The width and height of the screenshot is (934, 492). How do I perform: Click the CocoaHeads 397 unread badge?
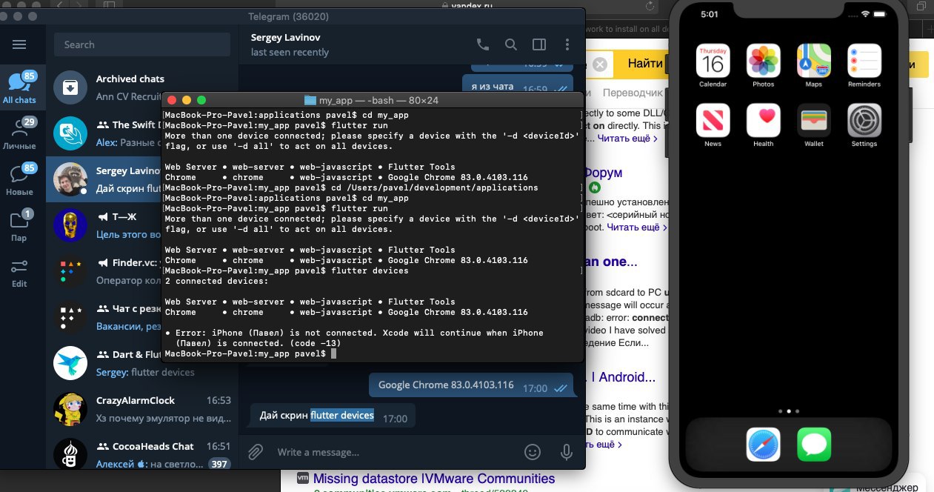tap(219, 464)
